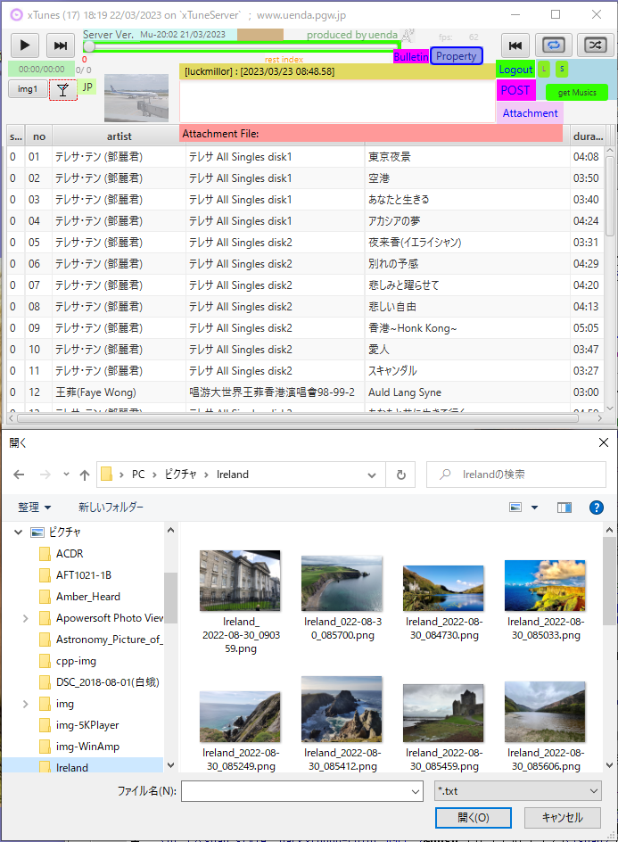This screenshot has height=842, width=618.
Task: Navigate back in the file dialog
Action: pyautogui.click(x=20, y=475)
